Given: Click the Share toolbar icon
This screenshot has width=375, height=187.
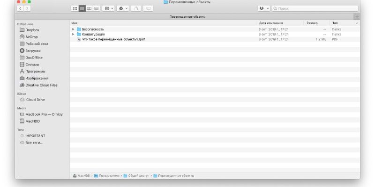Looking at the screenshot, I should 136,8.
